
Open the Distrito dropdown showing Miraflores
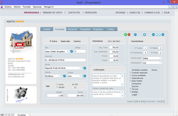pos(60,76)
